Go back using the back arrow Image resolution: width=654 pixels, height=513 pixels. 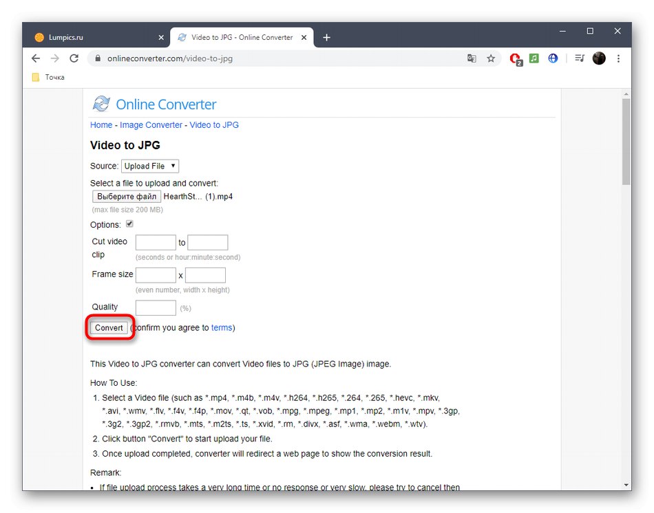36,58
